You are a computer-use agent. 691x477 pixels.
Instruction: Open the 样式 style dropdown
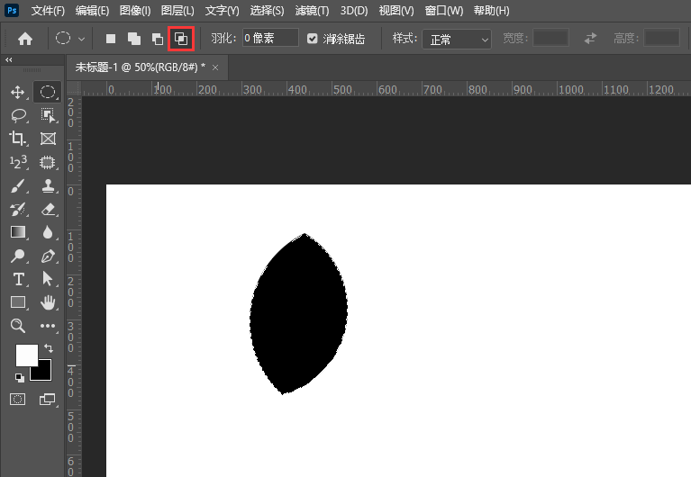[458, 39]
